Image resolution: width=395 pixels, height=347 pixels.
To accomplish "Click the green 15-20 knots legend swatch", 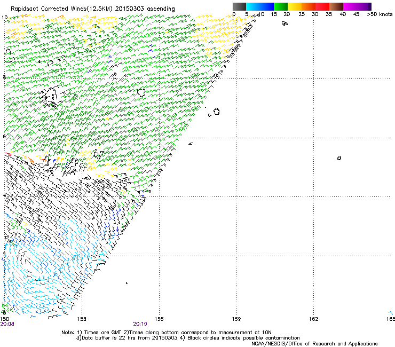I will (x=281, y=6).
